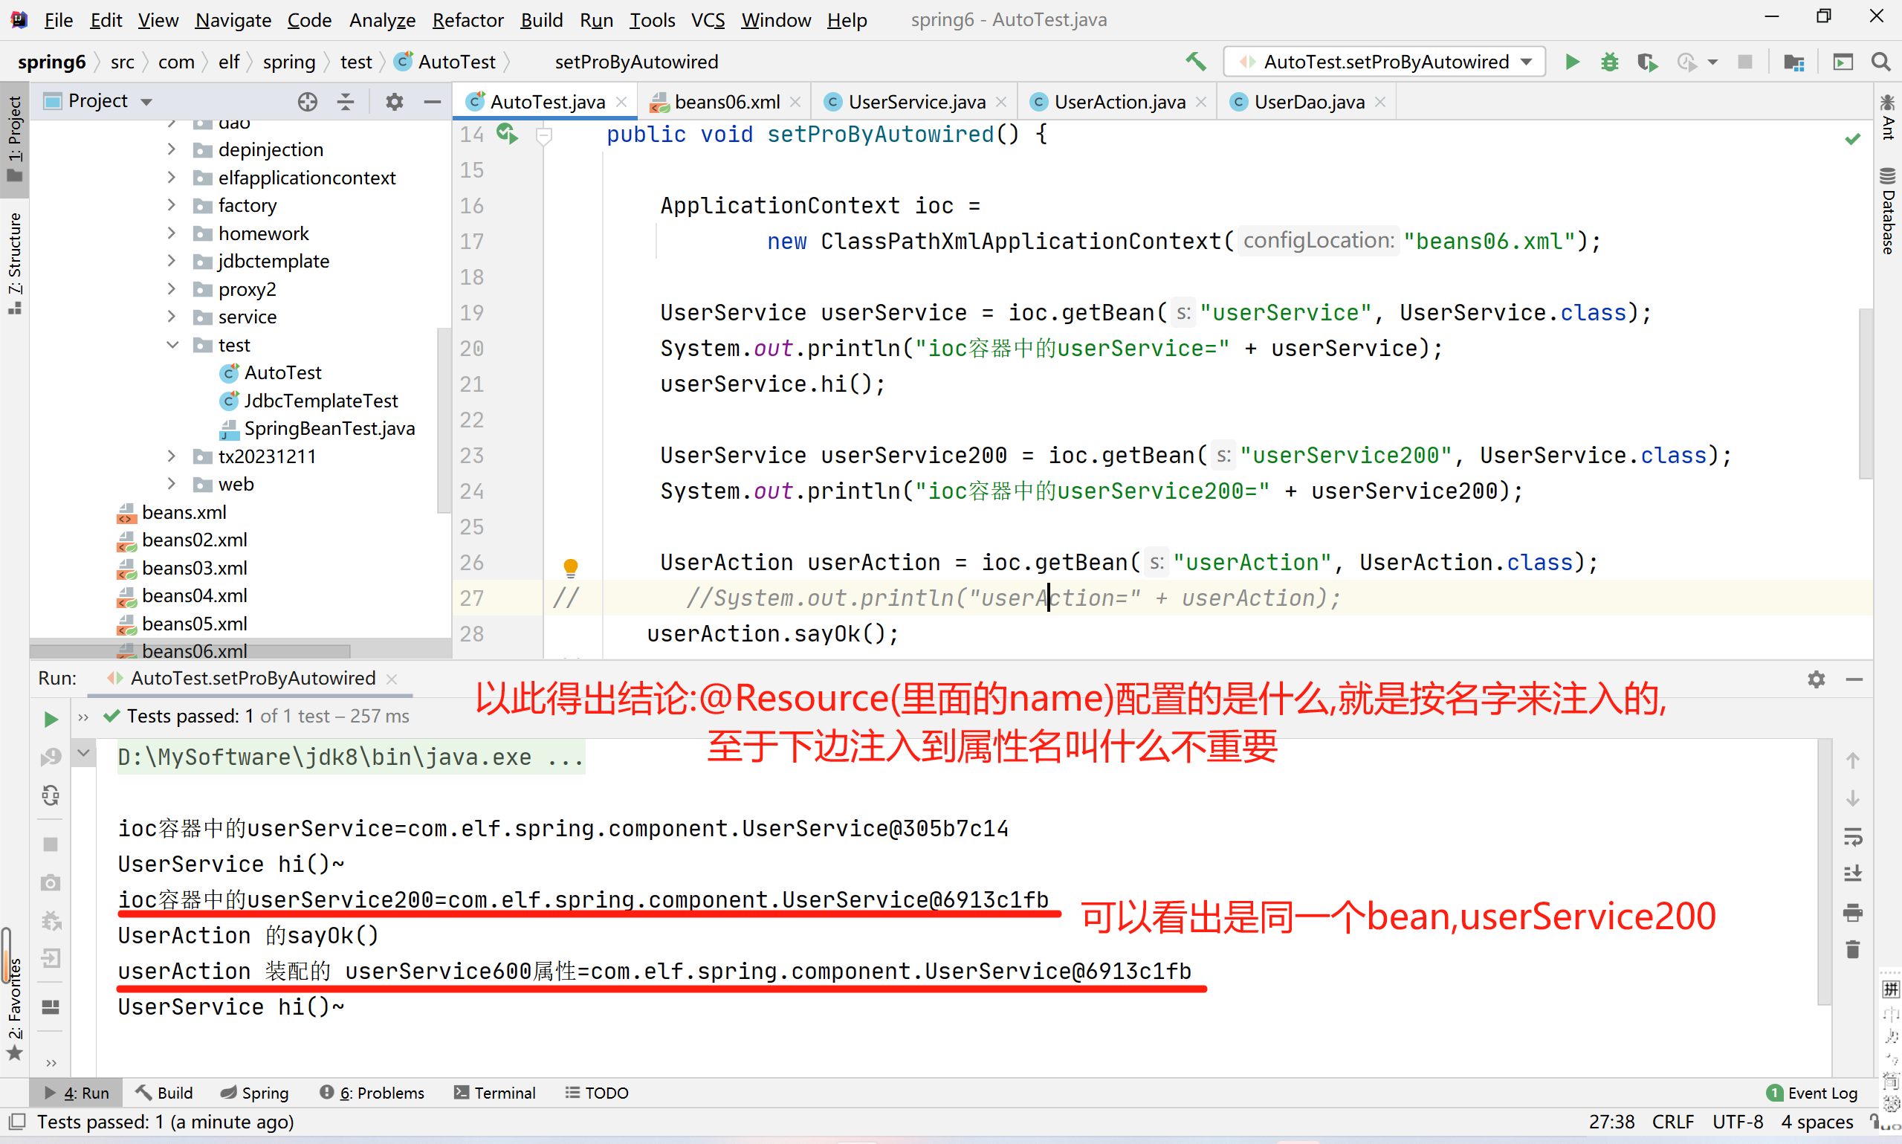Click the Build project hammer icon
1902x1144 pixels.
tap(1195, 61)
